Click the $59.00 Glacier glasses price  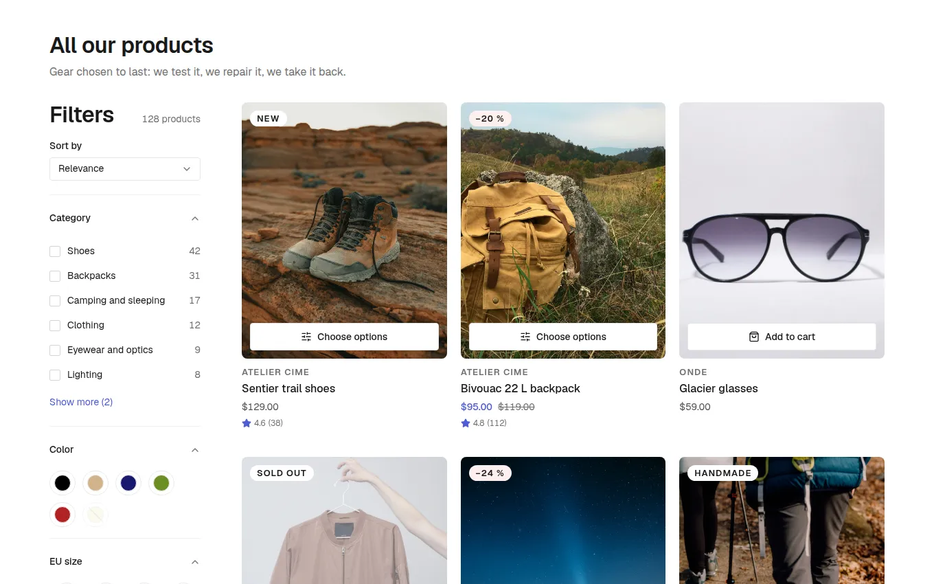(695, 407)
